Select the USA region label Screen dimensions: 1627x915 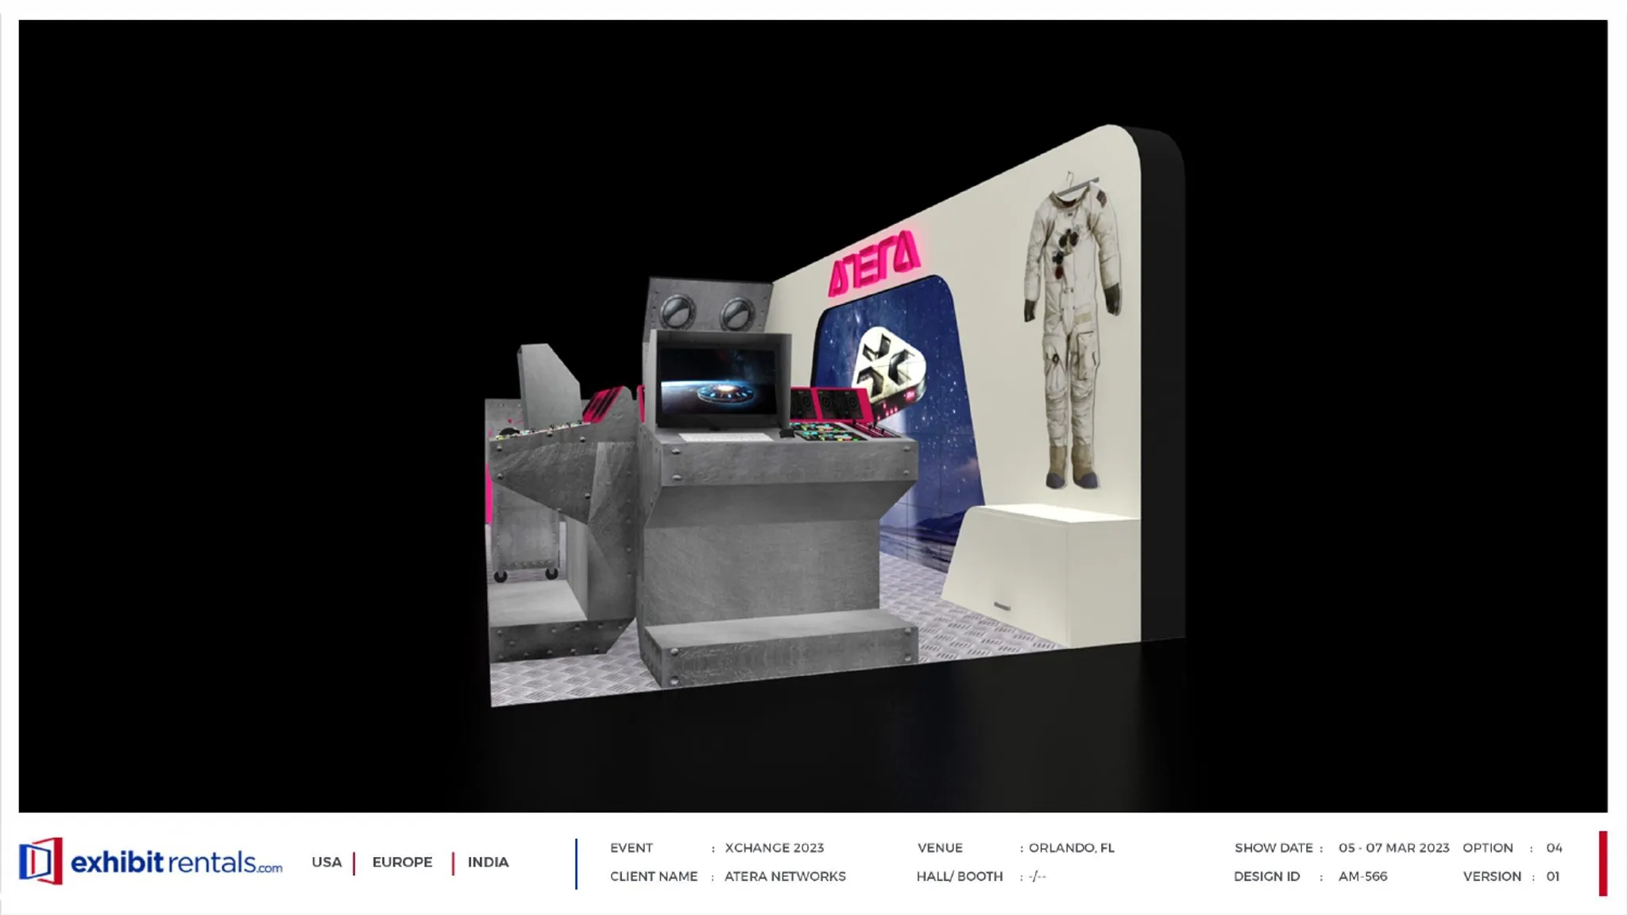coord(327,862)
